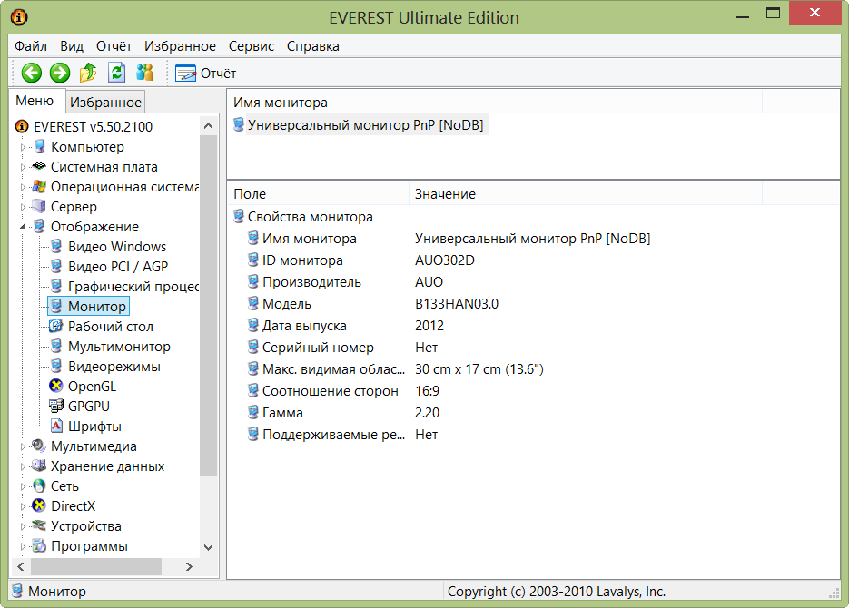Collapse the Отображение tree node
Image resolution: width=849 pixels, height=608 pixels.
coord(24,227)
